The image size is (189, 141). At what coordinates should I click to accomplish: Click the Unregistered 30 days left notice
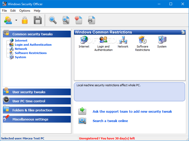107,138
